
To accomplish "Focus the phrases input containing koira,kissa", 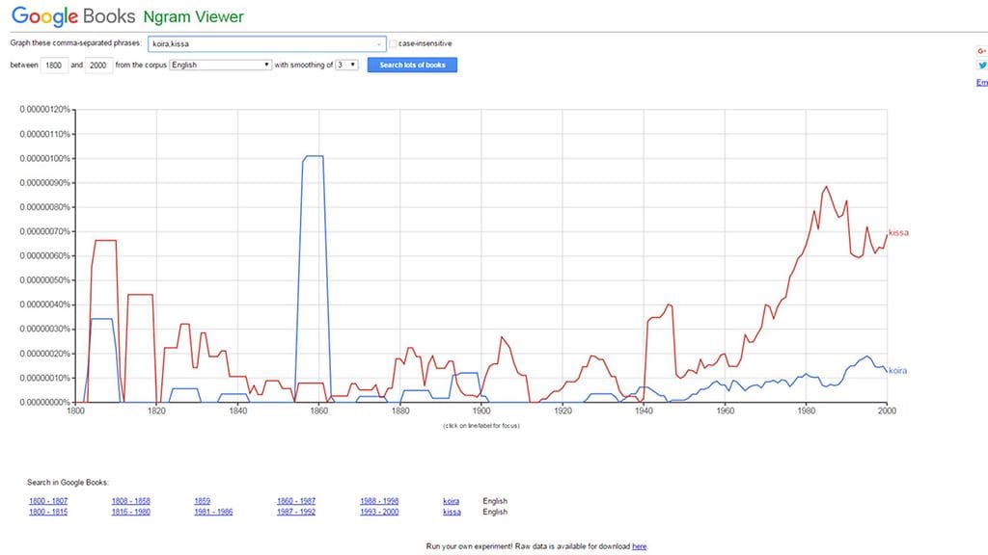I will 261,43.
